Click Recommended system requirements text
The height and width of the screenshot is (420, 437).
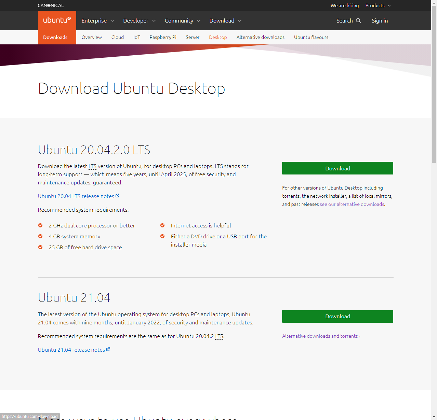coord(83,210)
